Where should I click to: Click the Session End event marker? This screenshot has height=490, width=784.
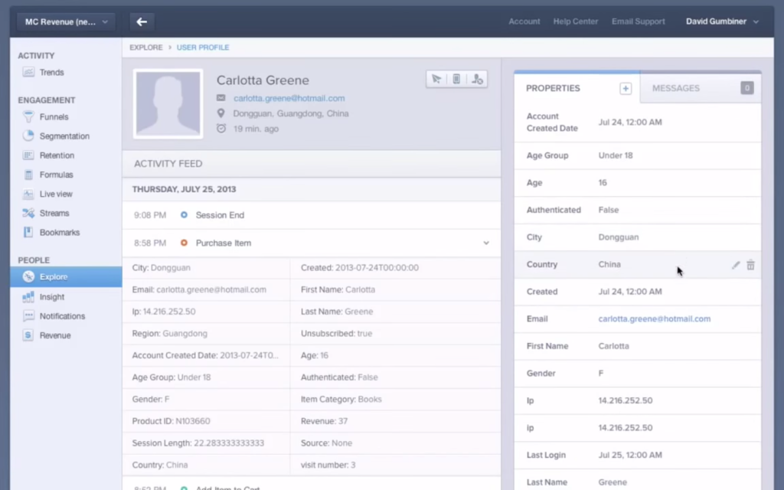pyautogui.click(x=184, y=215)
